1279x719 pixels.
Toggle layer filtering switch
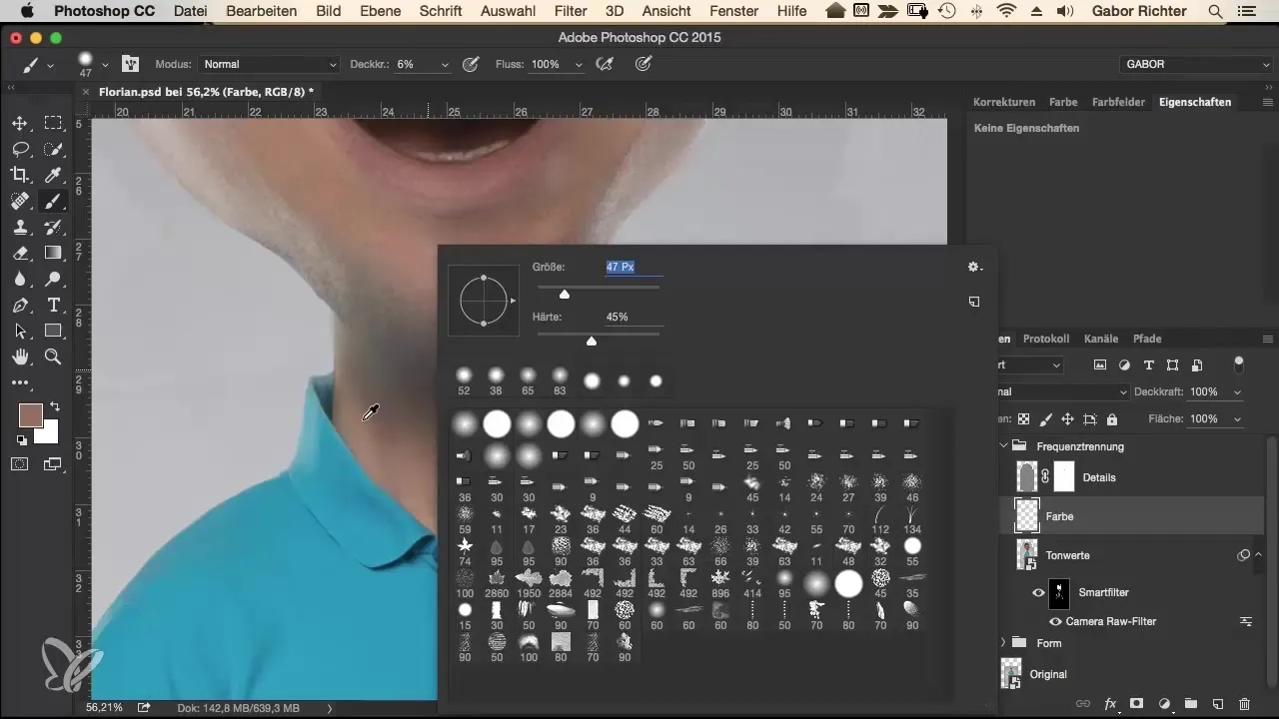click(x=1239, y=363)
